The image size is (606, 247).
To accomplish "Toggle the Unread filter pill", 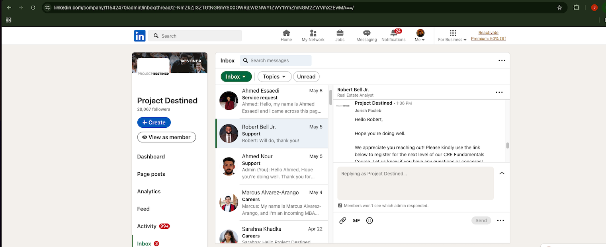I will pyautogui.click(x=306, y=77).
